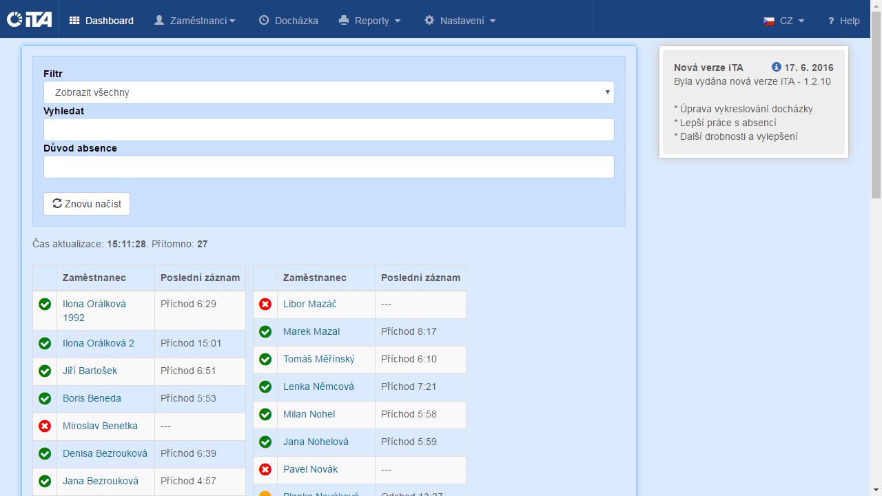Open employee link Ilona Orálková 1992
882x496 pixels.
click(94, 311)
